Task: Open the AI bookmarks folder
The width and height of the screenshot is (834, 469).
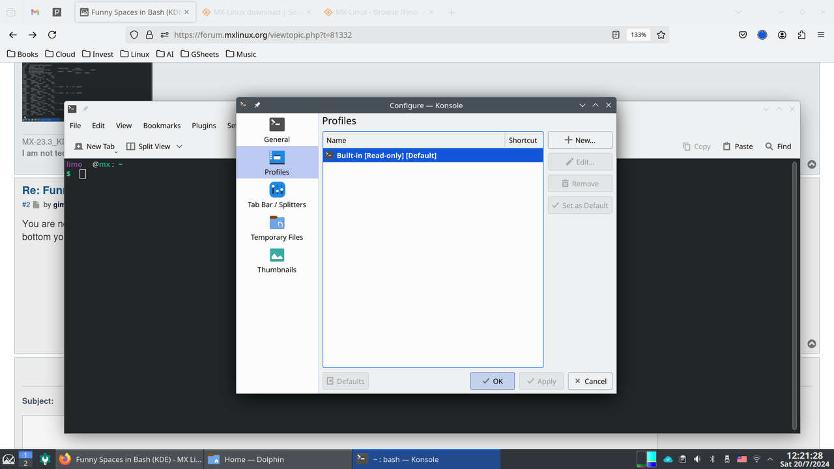Action: pos(165,54)
